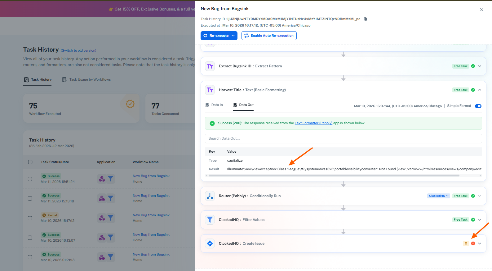
Task: Check the select-all checkbox in table header
Action: (30, 162)
